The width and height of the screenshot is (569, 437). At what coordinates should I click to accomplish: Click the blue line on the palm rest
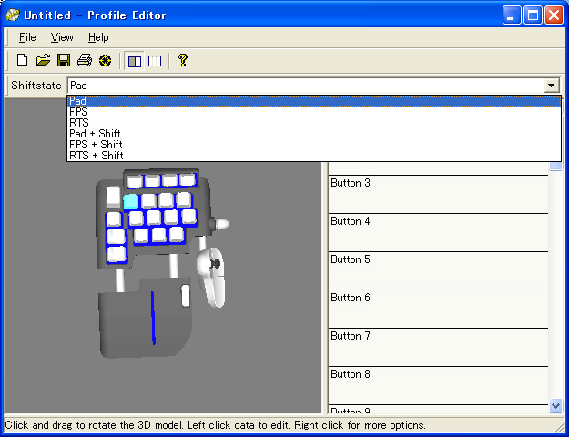153,319
